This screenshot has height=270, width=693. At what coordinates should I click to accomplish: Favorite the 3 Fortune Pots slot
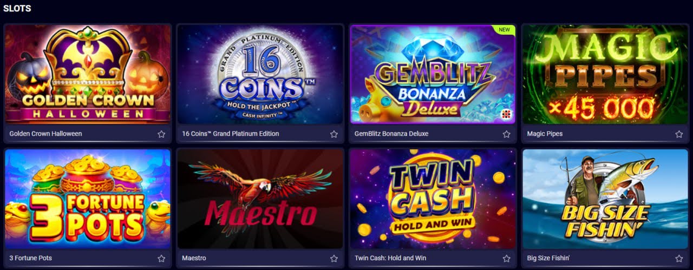[x=161, y=258]
